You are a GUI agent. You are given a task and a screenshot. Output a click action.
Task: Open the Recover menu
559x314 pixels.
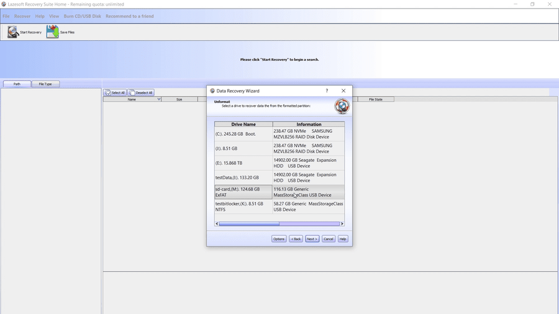pos(22,16)
